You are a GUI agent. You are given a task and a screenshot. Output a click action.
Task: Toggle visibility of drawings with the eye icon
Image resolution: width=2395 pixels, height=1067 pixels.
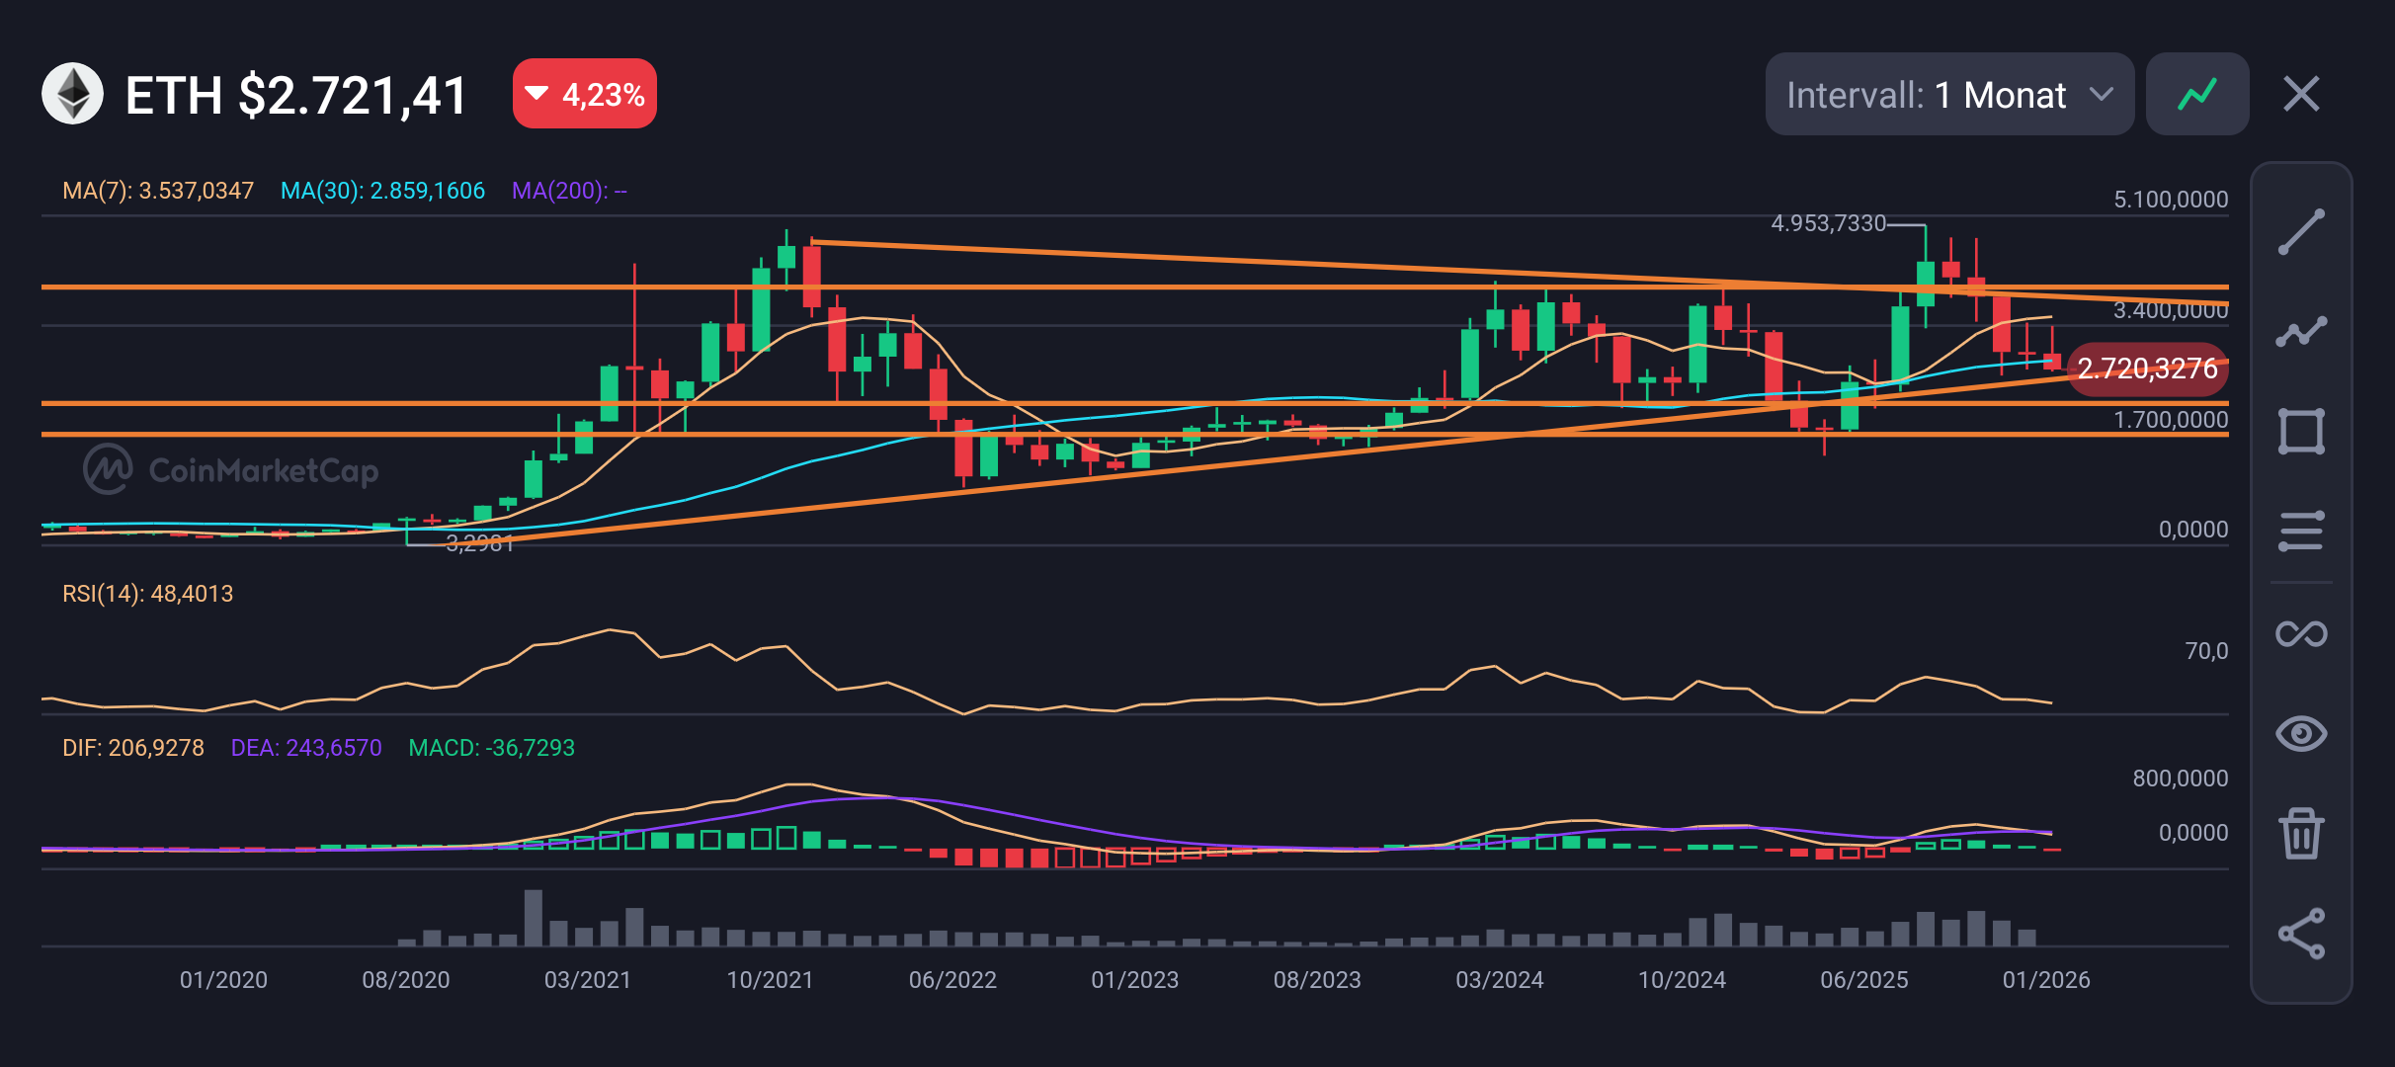pyautogui.click(x=2302, y=733)
